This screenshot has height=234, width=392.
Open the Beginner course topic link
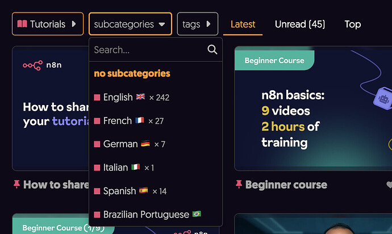[286, 185]
